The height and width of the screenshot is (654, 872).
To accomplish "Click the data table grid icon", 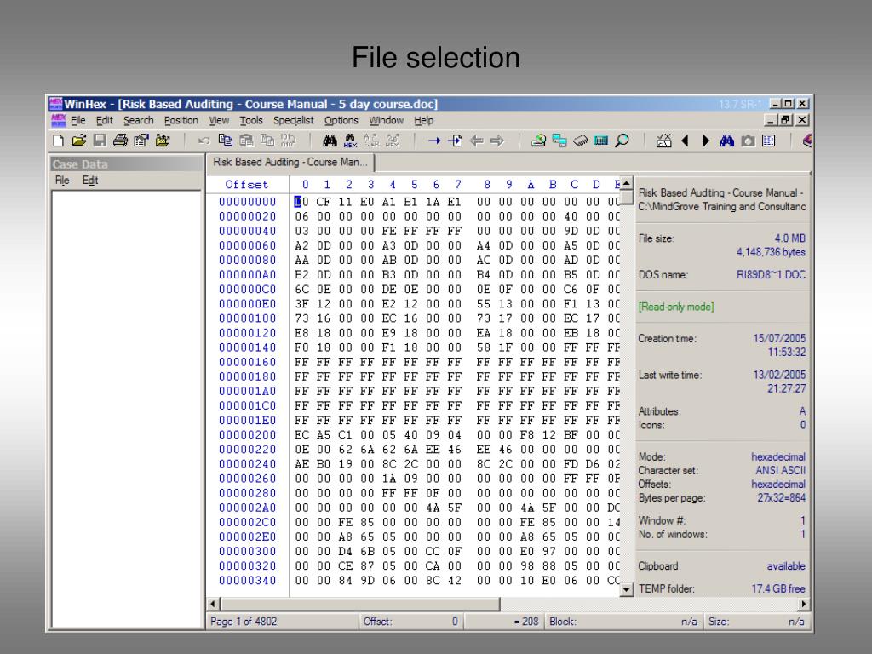I will pyautogui.click(x=769, y=141).
